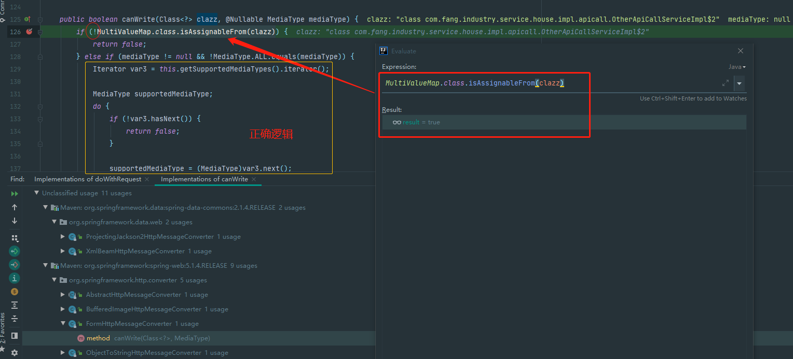Go to next occurrence with down arrow
The image size is (793, 359).
[15, 221]
